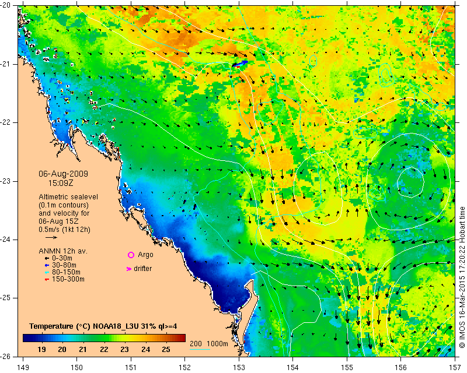Click the longitude axis label '155'
The image size is (467, 373).
347,367
